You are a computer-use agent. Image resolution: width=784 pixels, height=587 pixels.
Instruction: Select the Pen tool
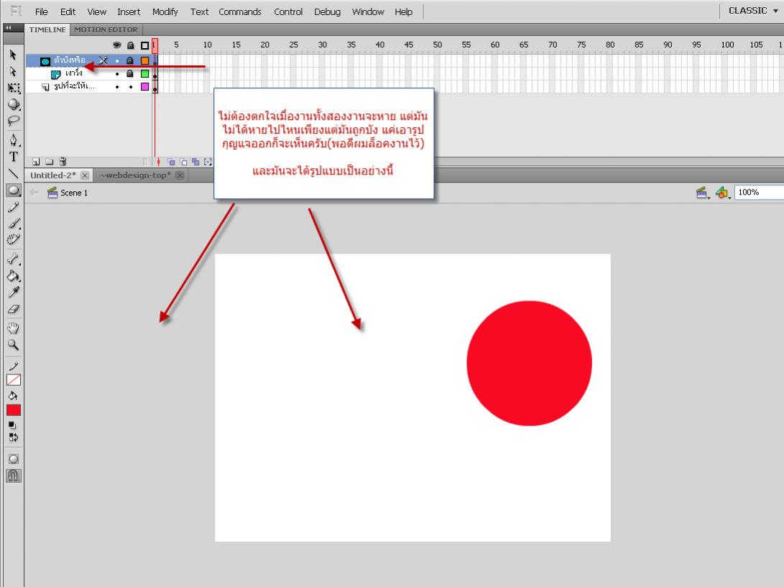[14, 139]
